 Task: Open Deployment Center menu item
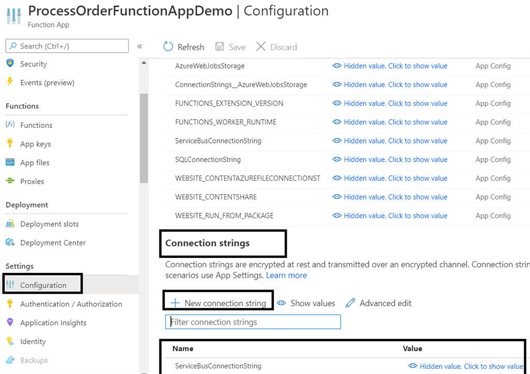(53, 242)
